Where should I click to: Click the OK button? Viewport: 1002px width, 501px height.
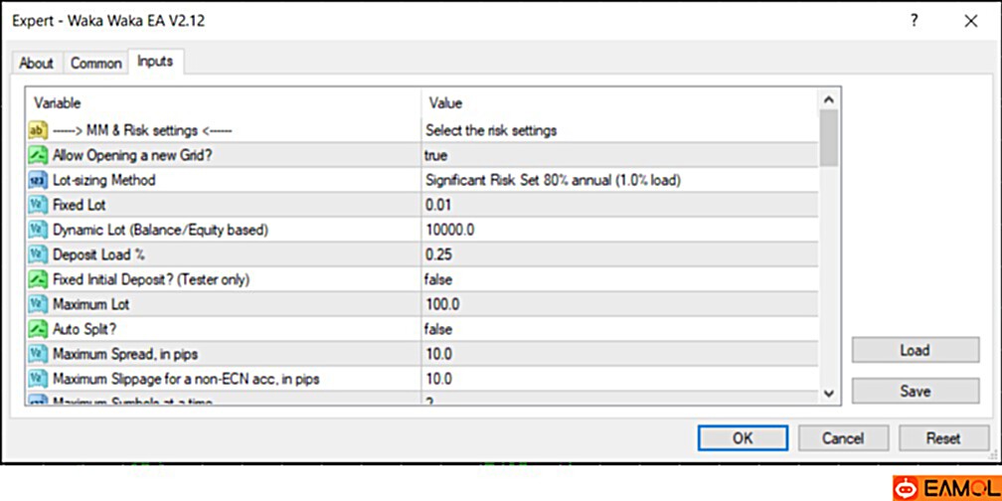[743, 438]
